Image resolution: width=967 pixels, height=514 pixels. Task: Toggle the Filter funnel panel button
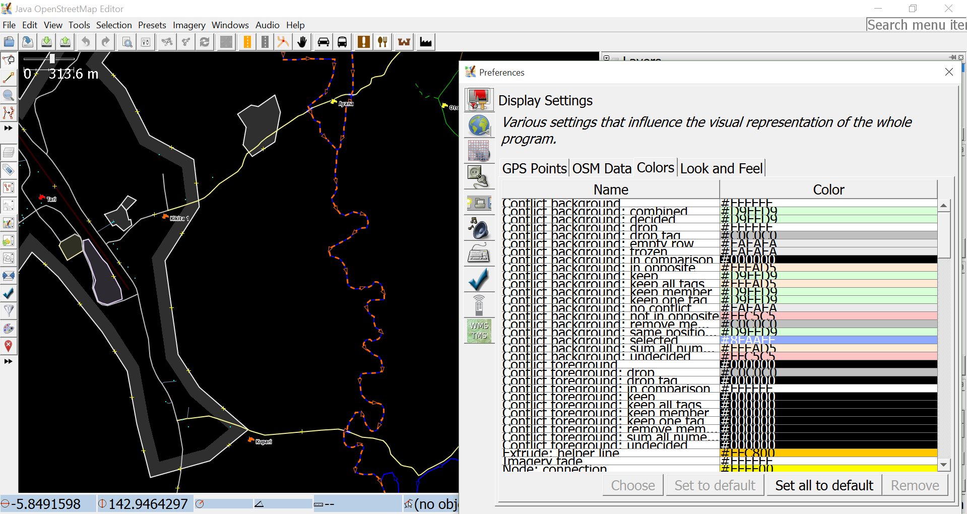click(9, 310)
